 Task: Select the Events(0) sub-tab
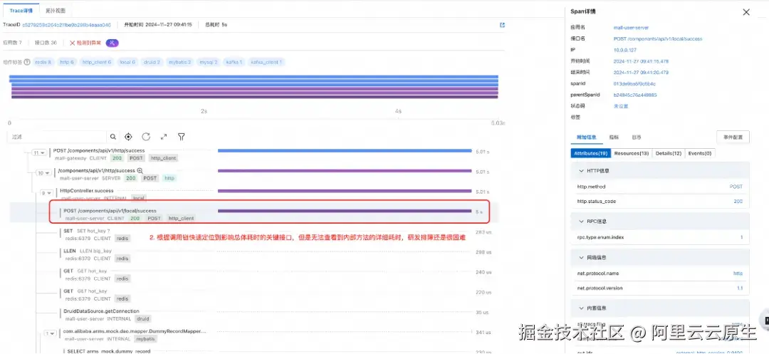click(x=700, y=153)
